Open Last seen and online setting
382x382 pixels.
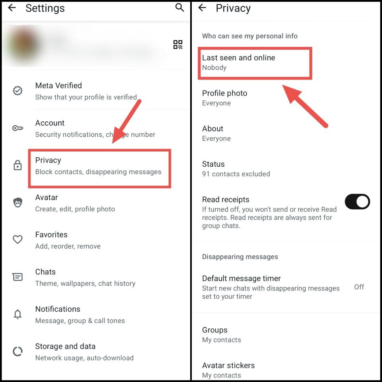click(255, 63)
